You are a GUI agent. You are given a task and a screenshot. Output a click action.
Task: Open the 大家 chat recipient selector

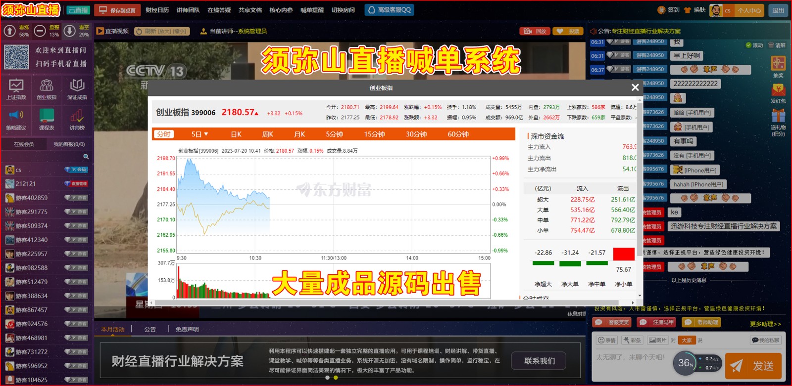(687, 340)
